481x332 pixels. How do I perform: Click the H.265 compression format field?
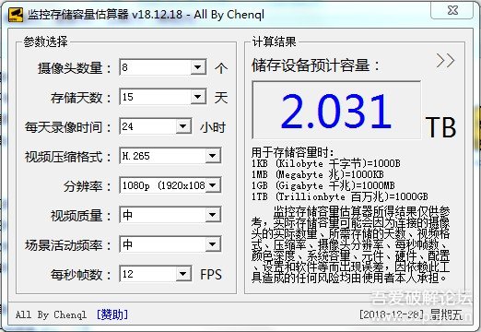tap(170, 156)
